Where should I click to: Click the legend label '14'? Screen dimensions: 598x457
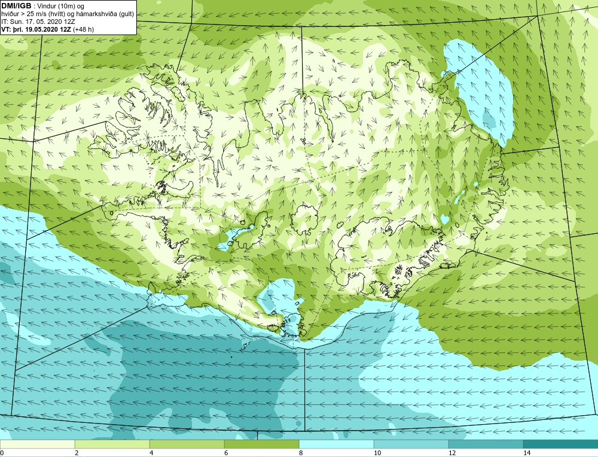[527, 453]
